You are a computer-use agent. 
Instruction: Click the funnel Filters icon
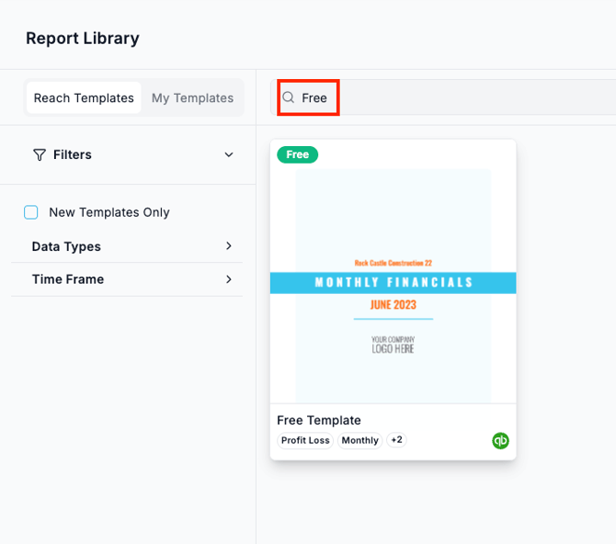[40, 154]
